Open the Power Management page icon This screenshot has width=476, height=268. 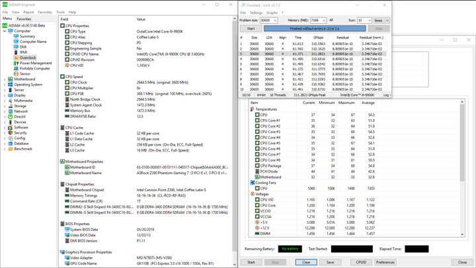(17, 63)
